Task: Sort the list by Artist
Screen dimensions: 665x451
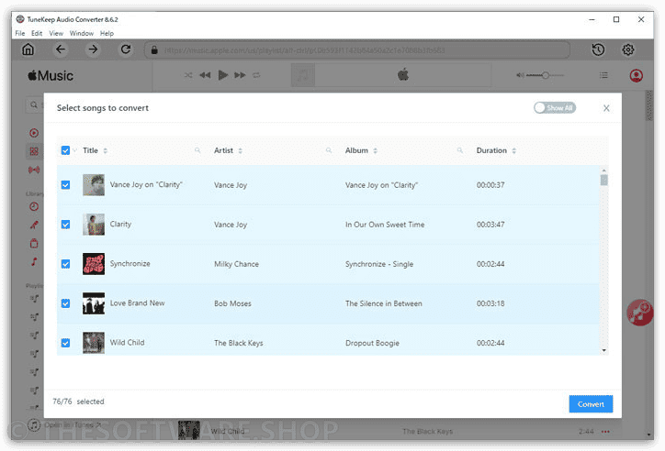Action: [x=240, y=150]
